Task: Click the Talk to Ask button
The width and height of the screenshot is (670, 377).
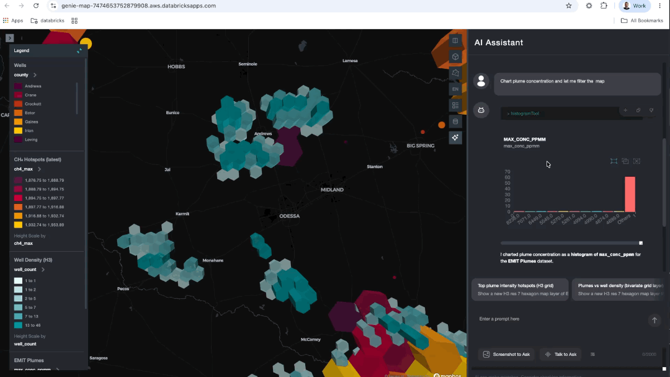Action: tap(561, 355)
